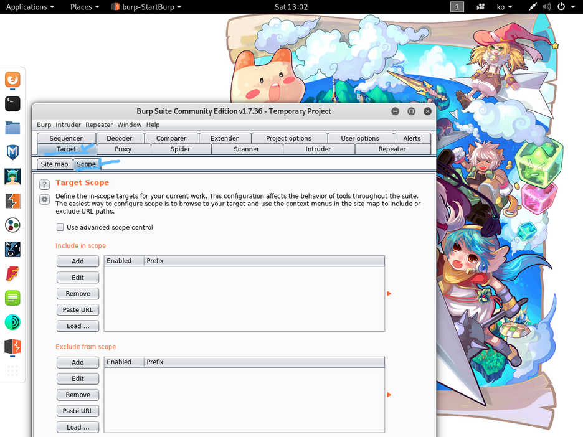583x437 pixels.
Task: Launch the Terminal dock icon
Action: coord(12,104)
